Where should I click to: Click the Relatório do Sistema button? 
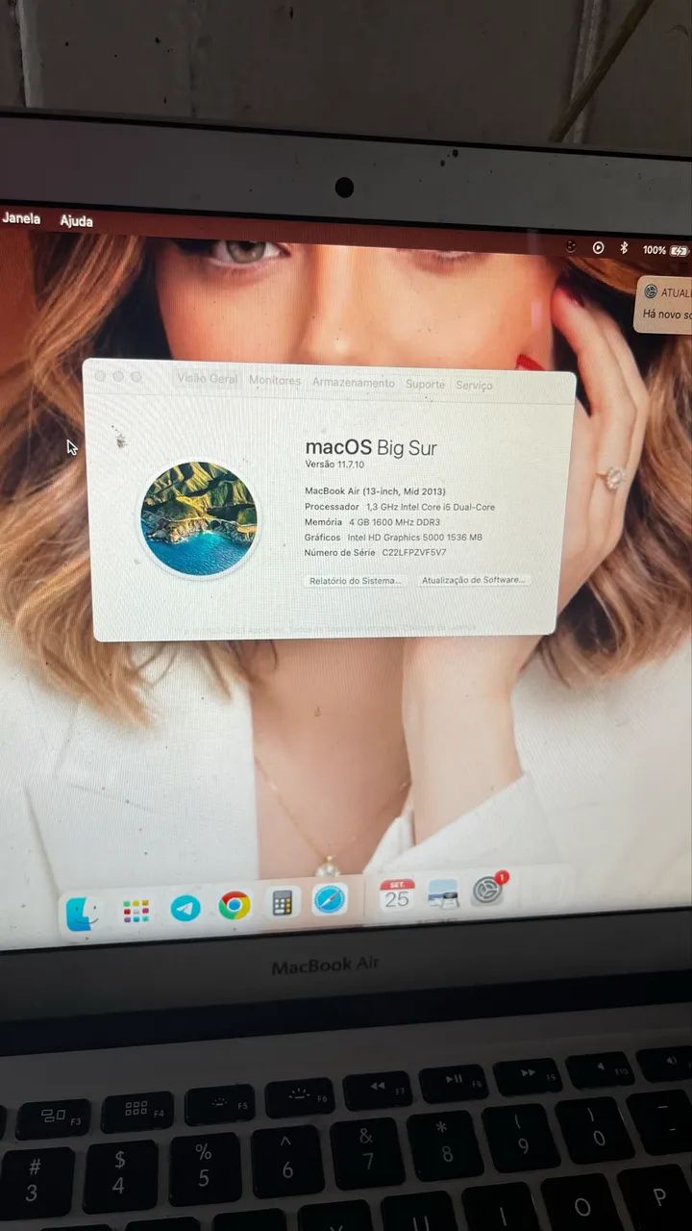[x=356, y=581]
